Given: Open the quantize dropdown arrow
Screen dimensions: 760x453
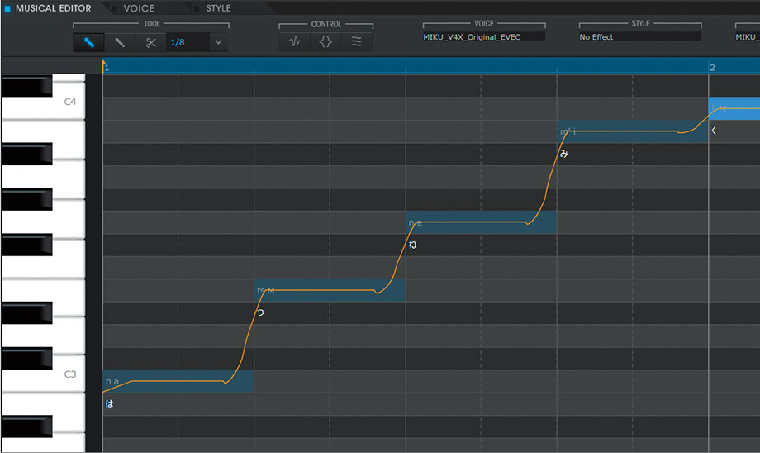Looking at the screenshot, I should (x=219, y=43).
